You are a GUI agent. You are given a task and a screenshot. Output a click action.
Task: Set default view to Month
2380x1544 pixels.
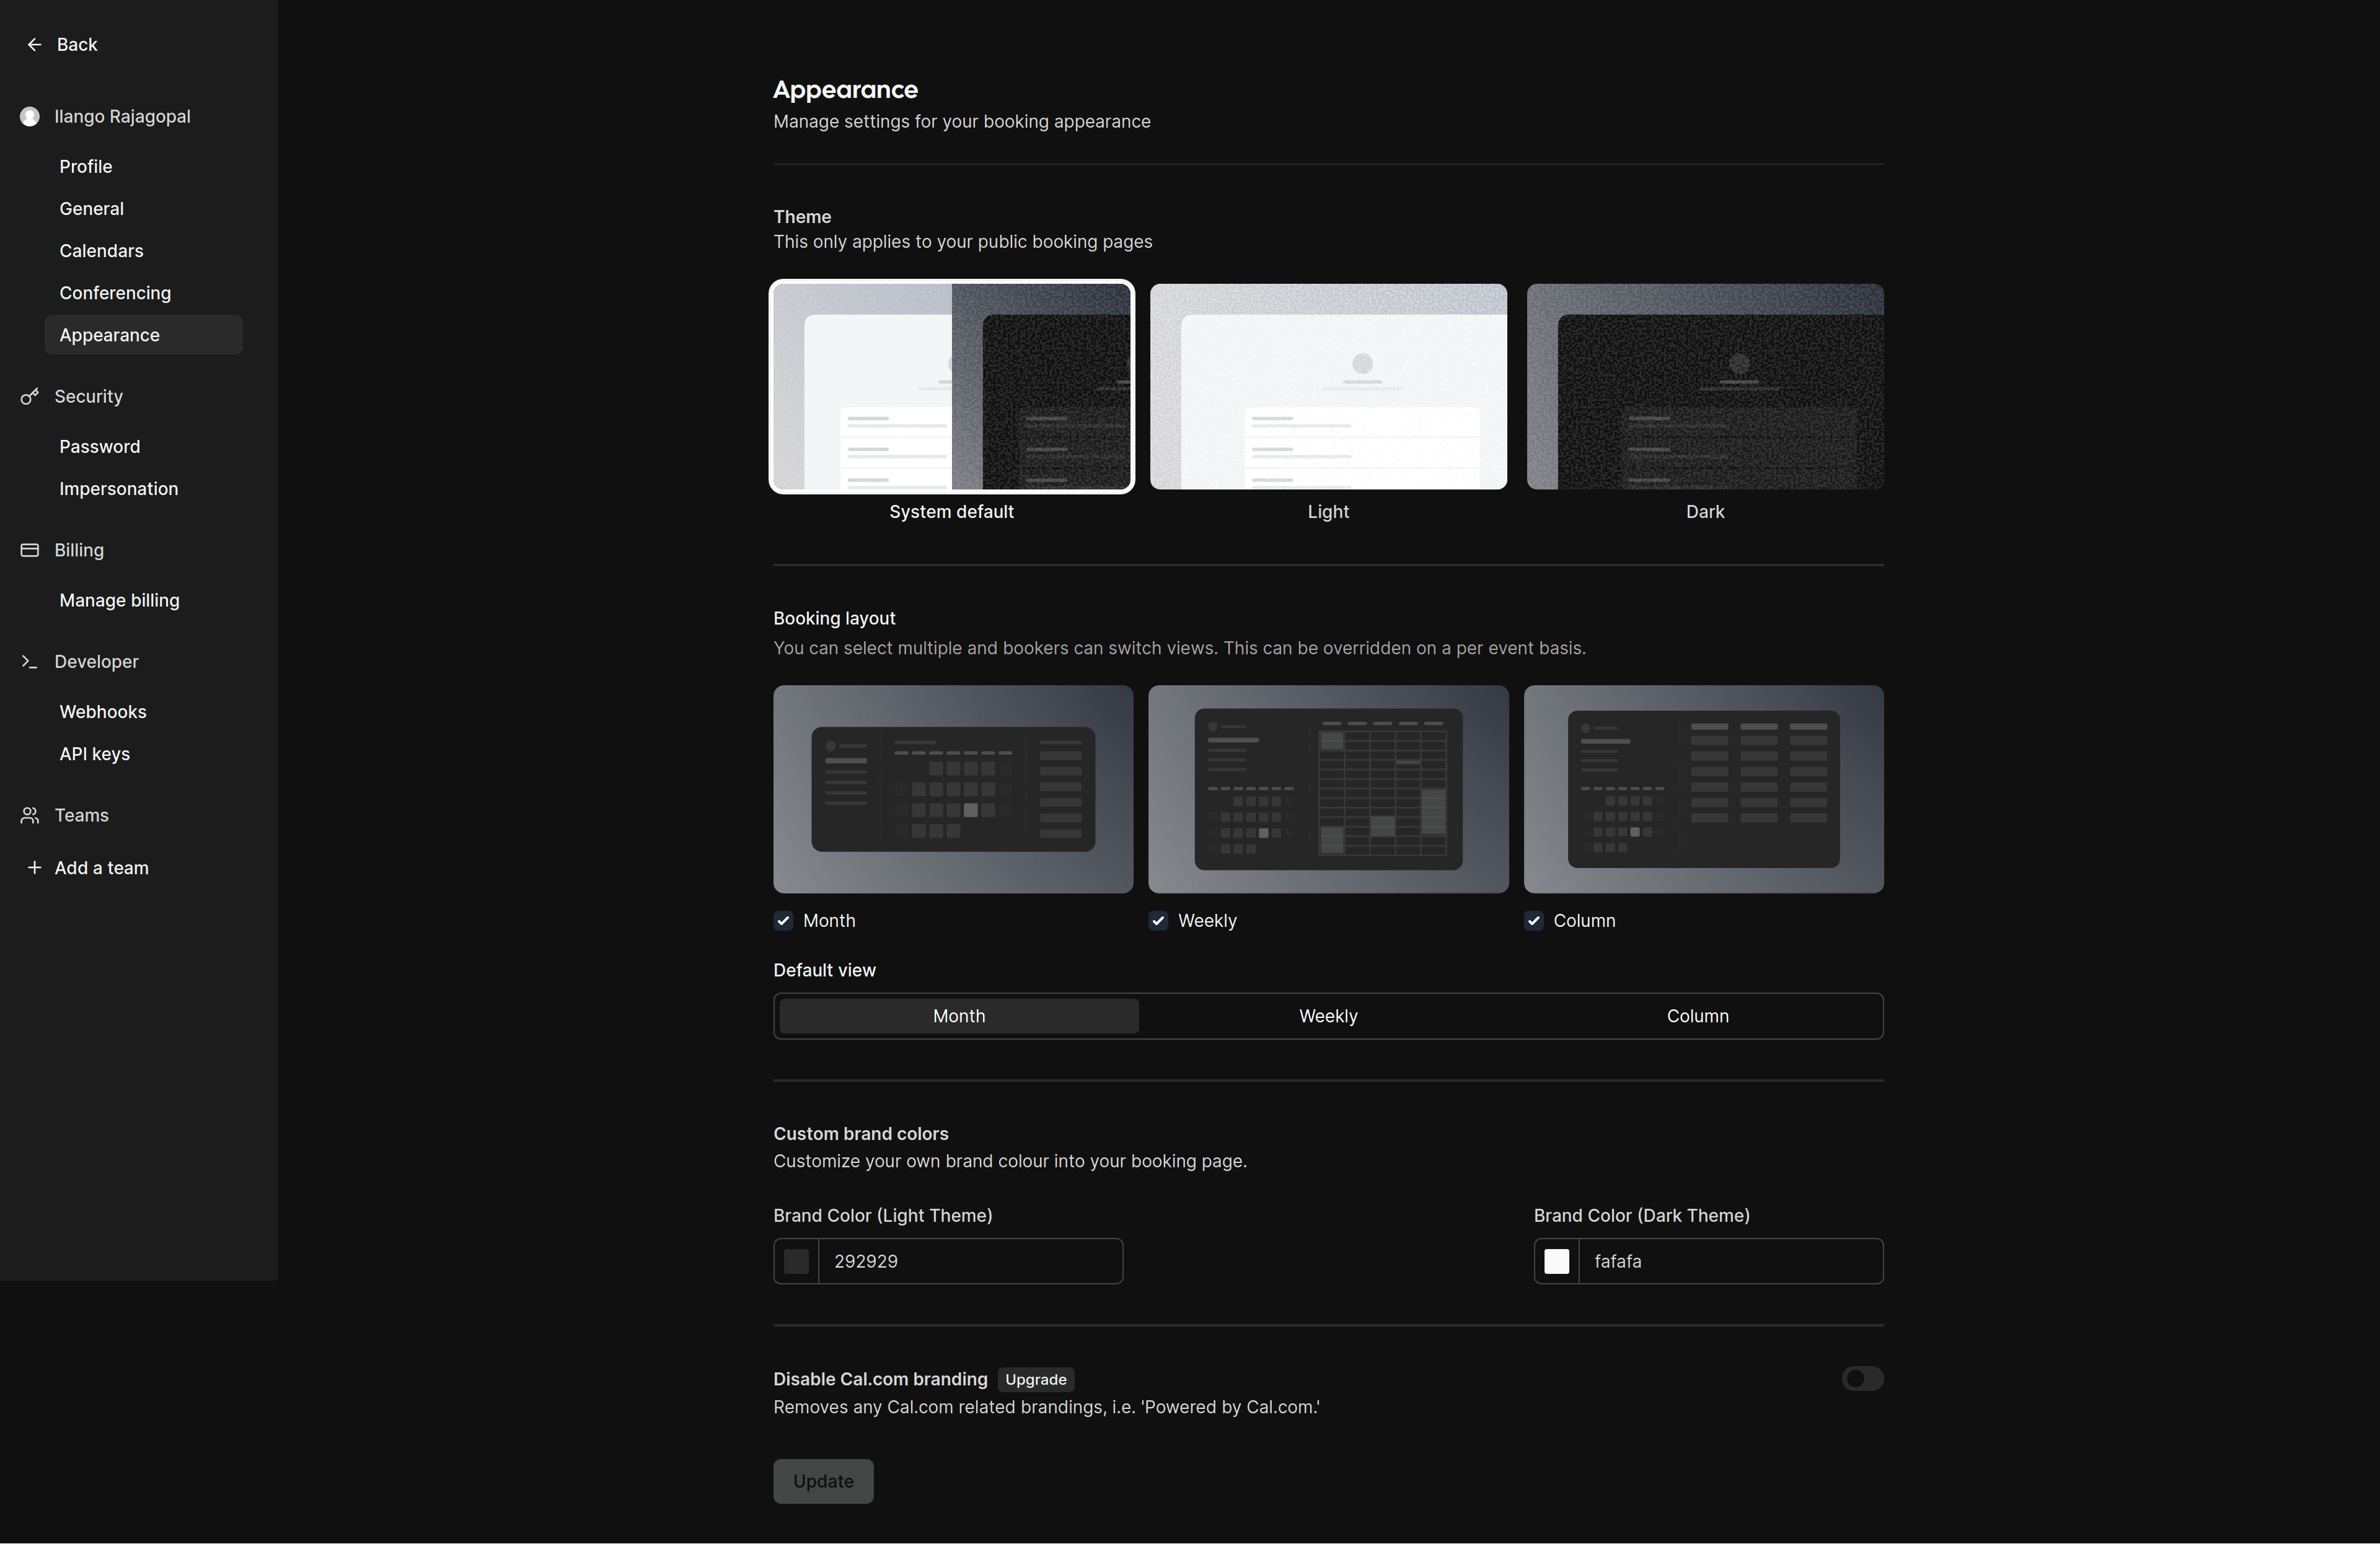(x=959, y=1016)
